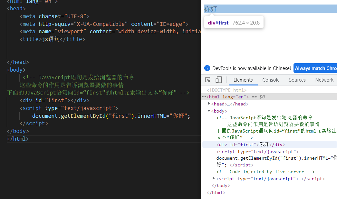Click the highlighted 你好 text on the page
Image resolution: width=337 pixels, height=199 pixels.
[x=211, y=9]
